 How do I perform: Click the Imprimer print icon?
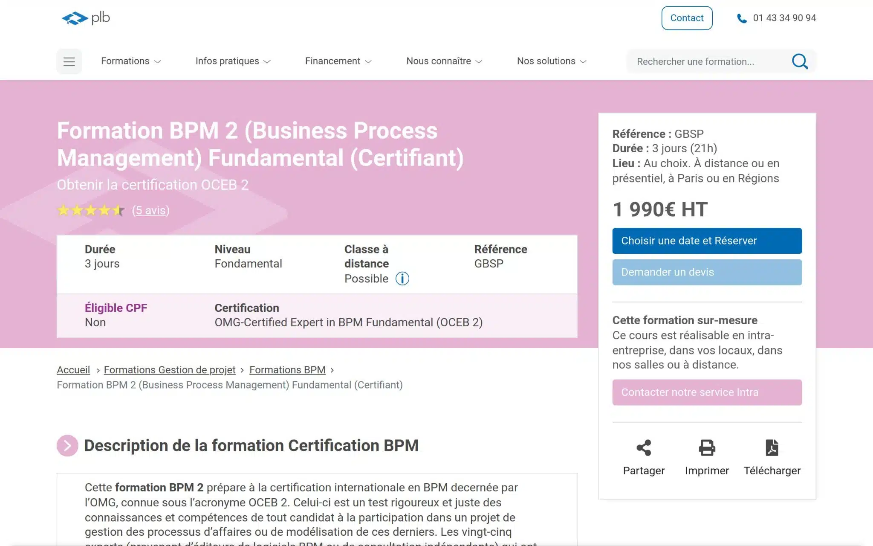point(707,447)
